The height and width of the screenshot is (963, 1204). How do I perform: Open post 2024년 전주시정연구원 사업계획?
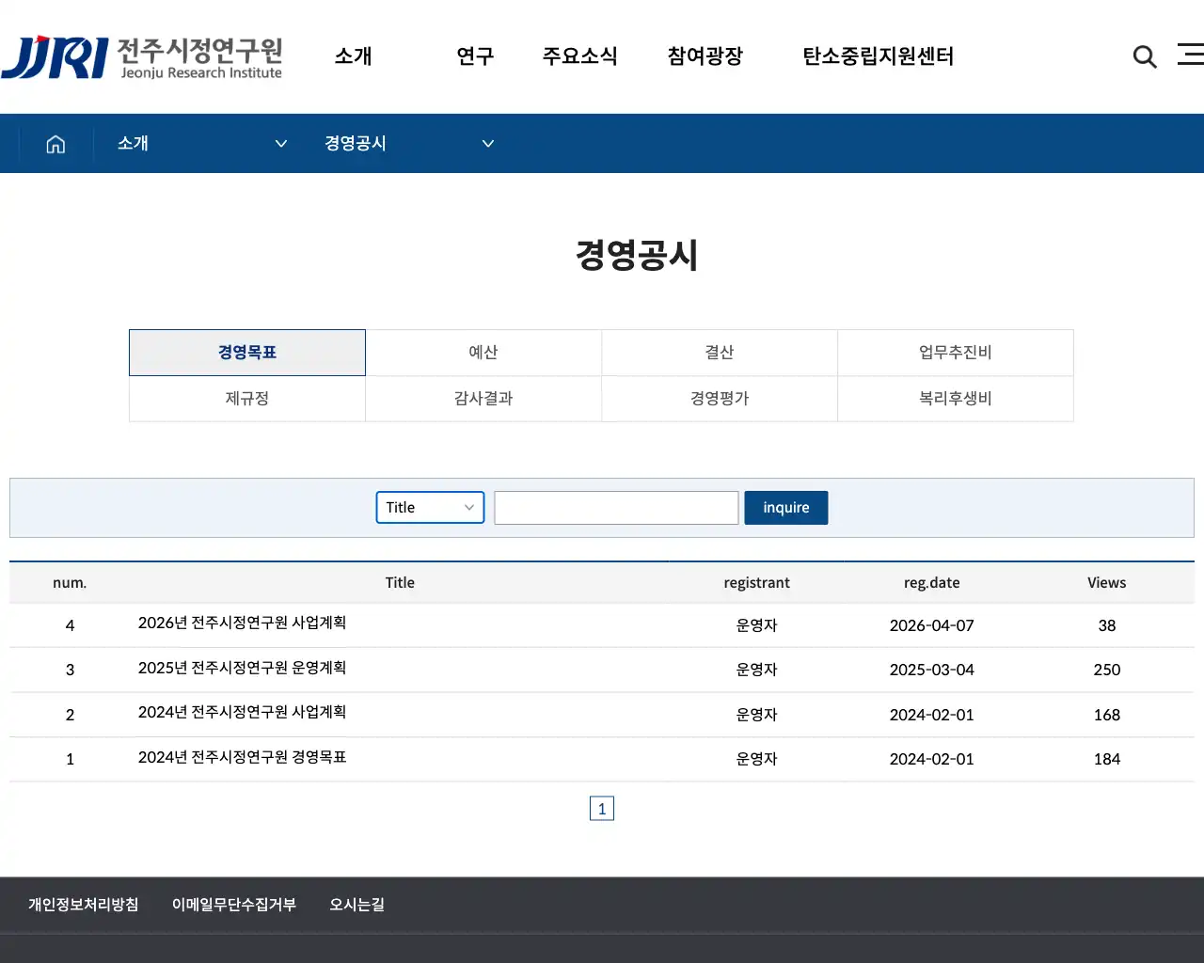pyautogui.click(x=242, y=712)
